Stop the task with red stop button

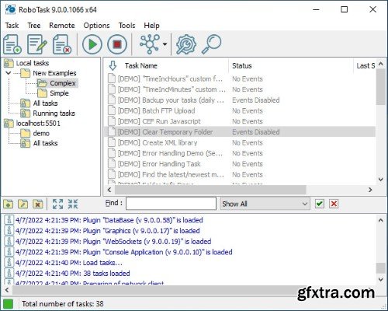click(x=117, y=44)
